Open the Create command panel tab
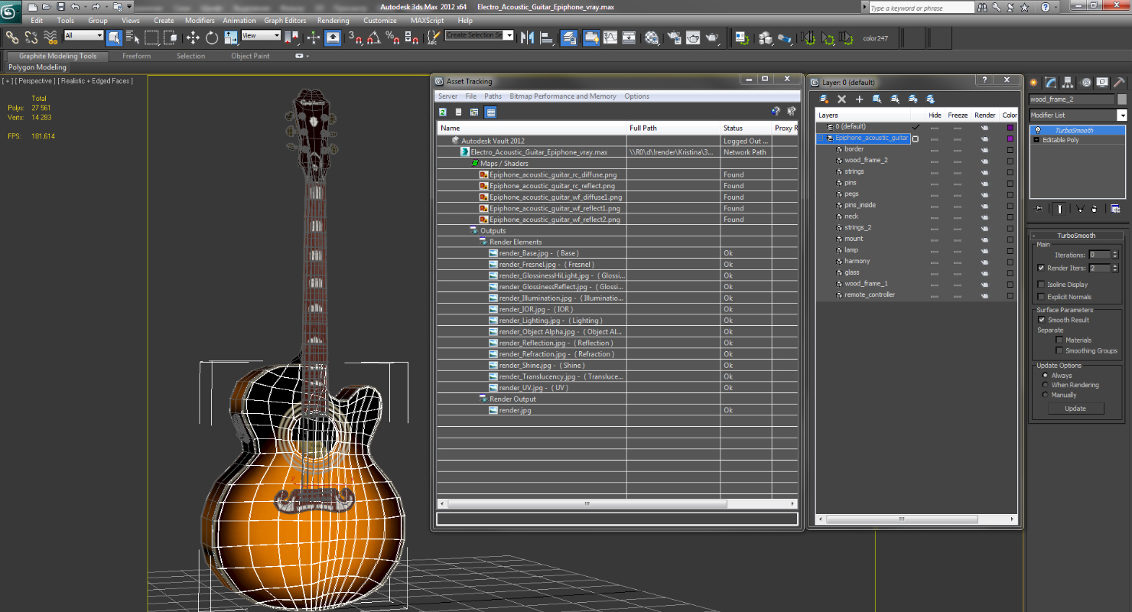The height and width of the screenshot is (612, 1132). coord(1034,83)
